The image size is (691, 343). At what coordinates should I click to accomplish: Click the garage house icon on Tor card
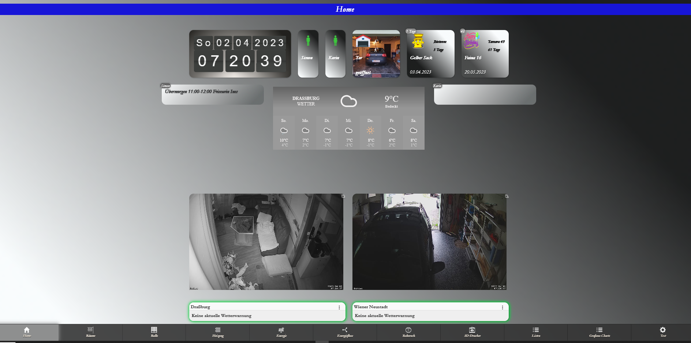(363, 41)
